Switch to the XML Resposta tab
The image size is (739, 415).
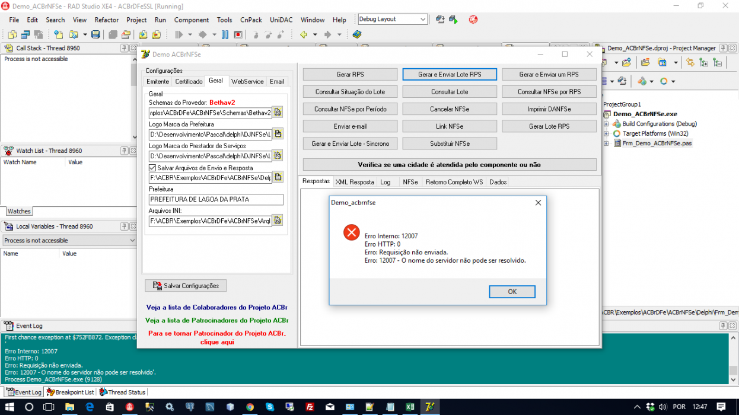(x=355, y=182)
